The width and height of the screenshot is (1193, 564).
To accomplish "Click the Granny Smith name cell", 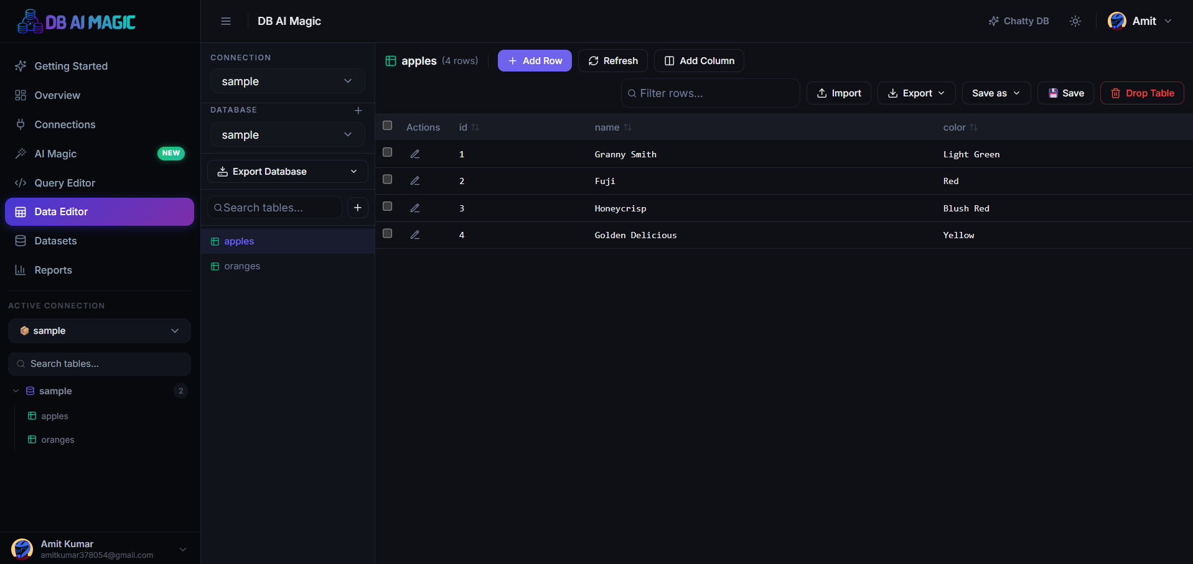I will [x=625, y=154].
